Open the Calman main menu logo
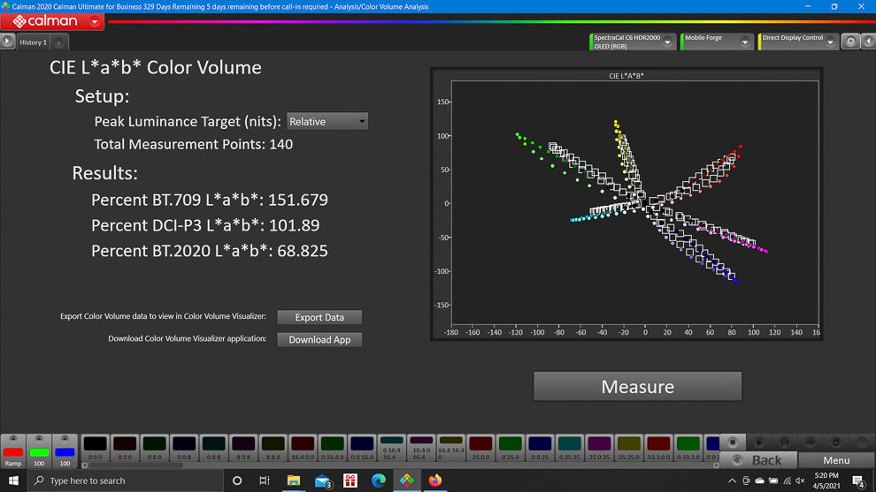The height and width of the screenshot is (492, 876). click(45, 21)
